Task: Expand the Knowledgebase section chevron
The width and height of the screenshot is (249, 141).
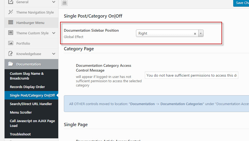Action: coord(54,54)
